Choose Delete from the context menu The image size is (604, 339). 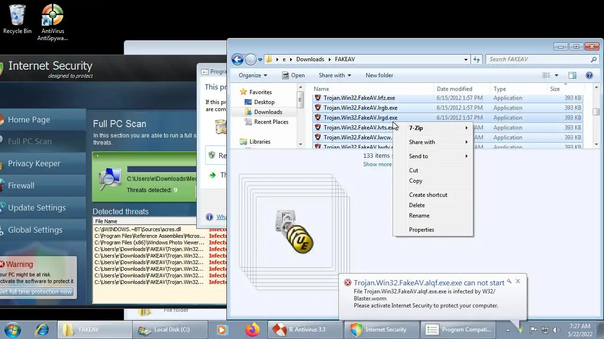point(433,205)
